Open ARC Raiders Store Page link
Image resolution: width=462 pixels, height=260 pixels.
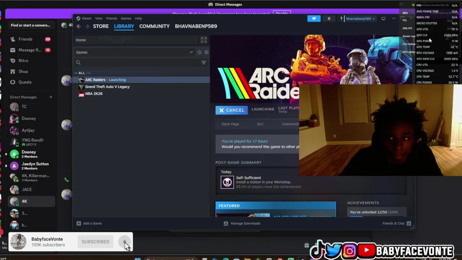click(230, 124)
